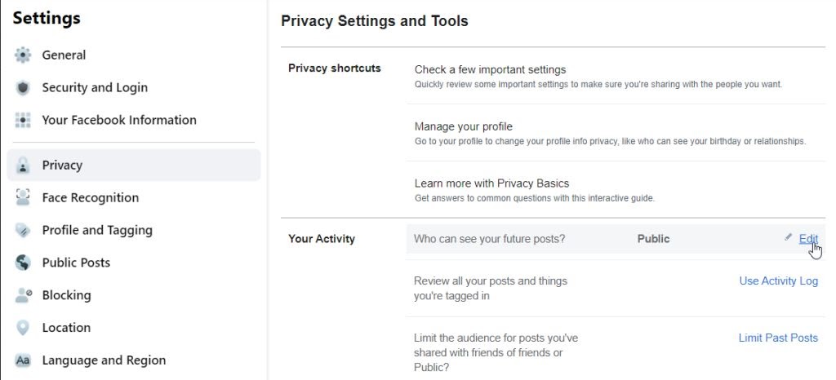Screen dimensions: 836x380
Task: Open the General settings menu item
Action: 64,55
